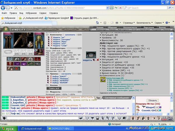This screenshot has height=131, width=175.
Task: Open the Правка menu
Action: (x=13, y=13)
